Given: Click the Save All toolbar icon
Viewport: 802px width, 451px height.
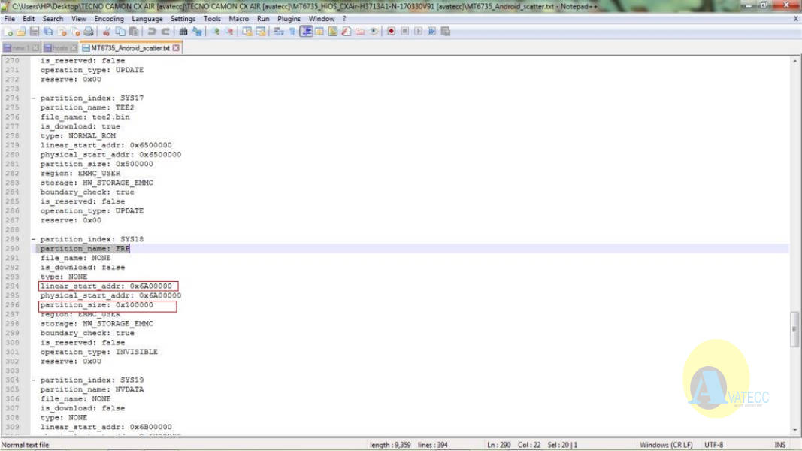Looking at the screenshot, I should 48,32.
